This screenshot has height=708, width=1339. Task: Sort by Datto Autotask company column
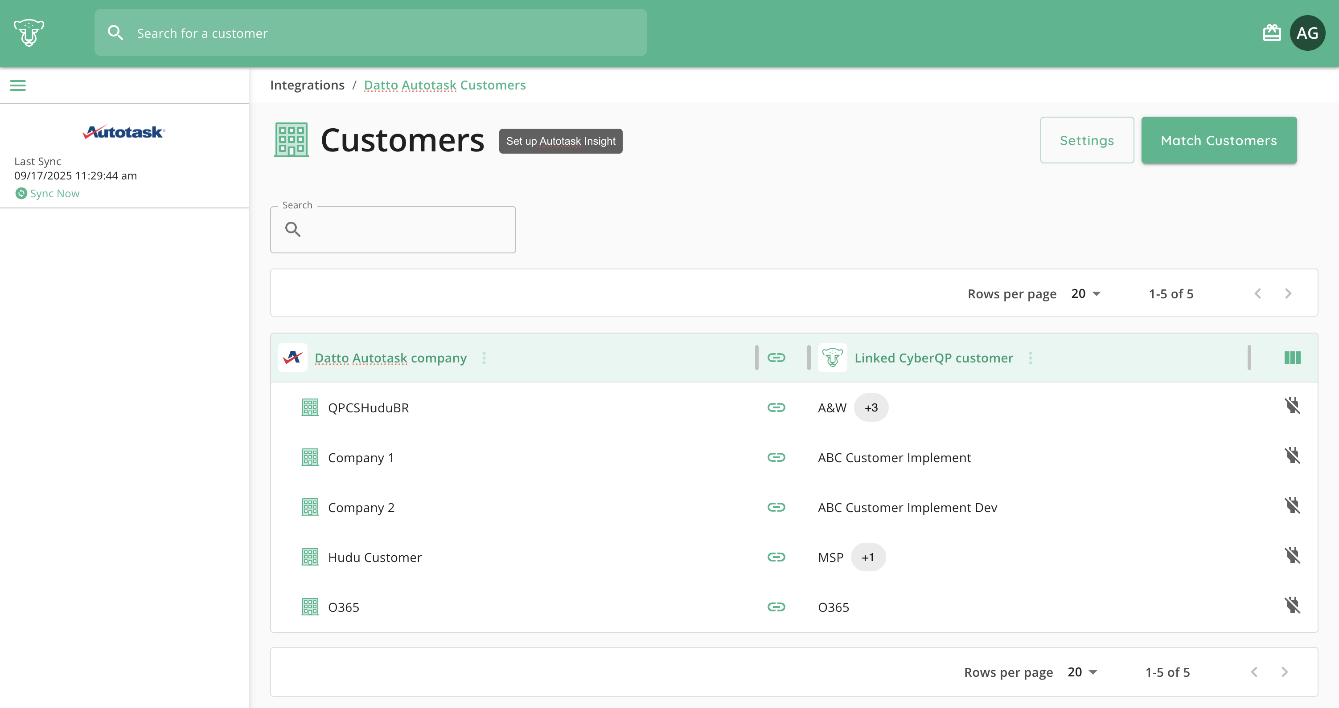(390, 358)
